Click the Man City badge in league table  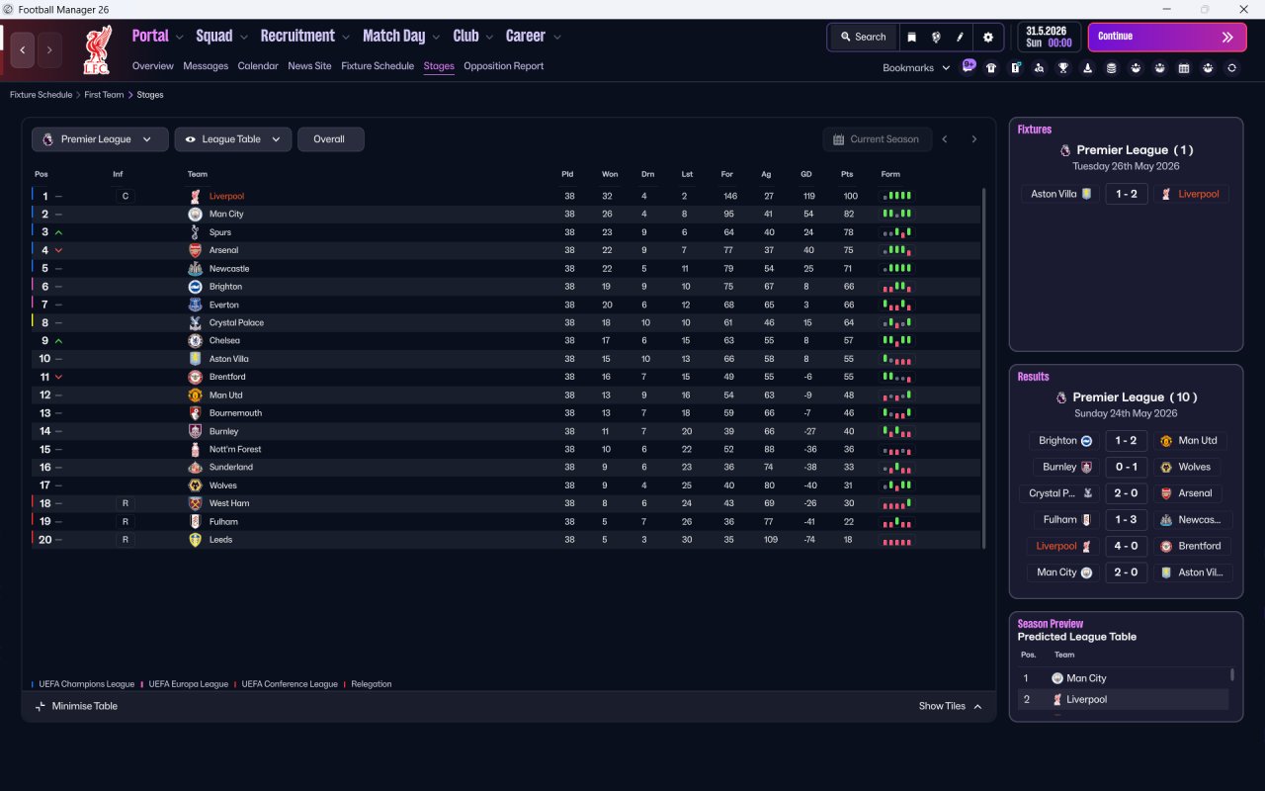[x=195, y=215]
